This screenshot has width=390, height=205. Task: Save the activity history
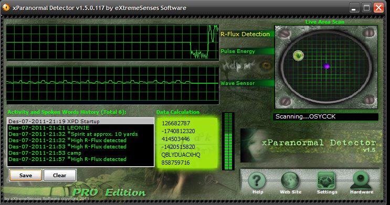pos(26,175)
